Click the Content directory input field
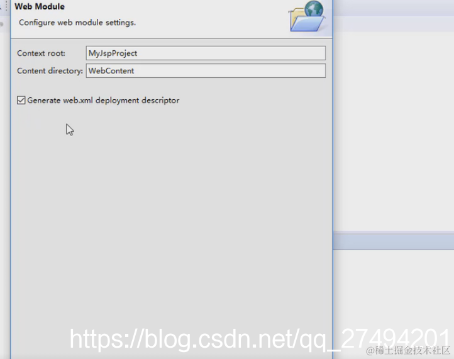This screenshot has width=454, height=359. (206, 71)
